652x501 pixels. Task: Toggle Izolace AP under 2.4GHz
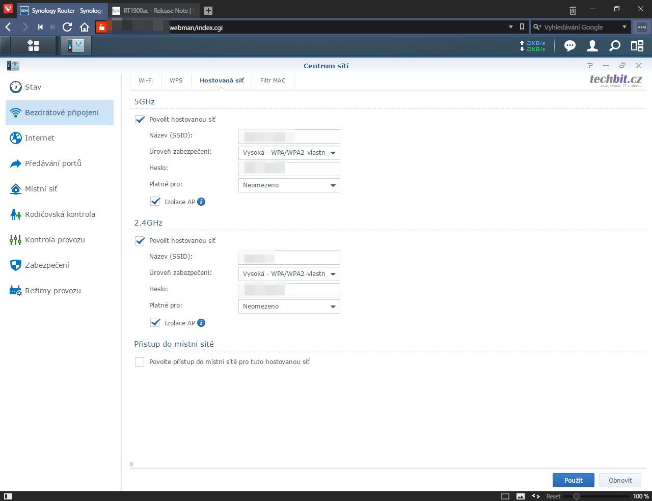(x=155, y=323)
